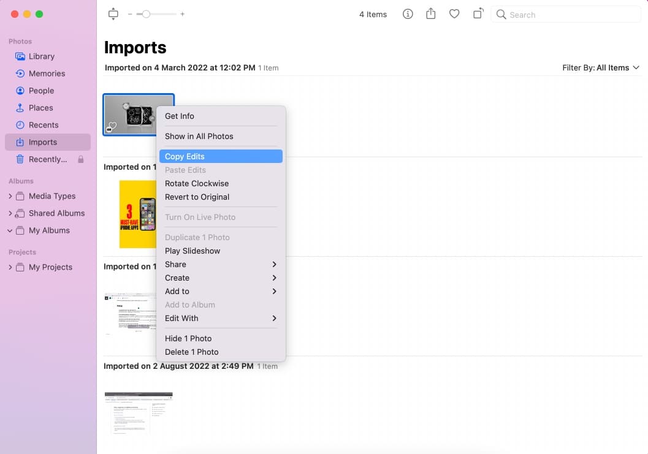
Task: Open Recents in the sidebar
Action: coord(48,125)
